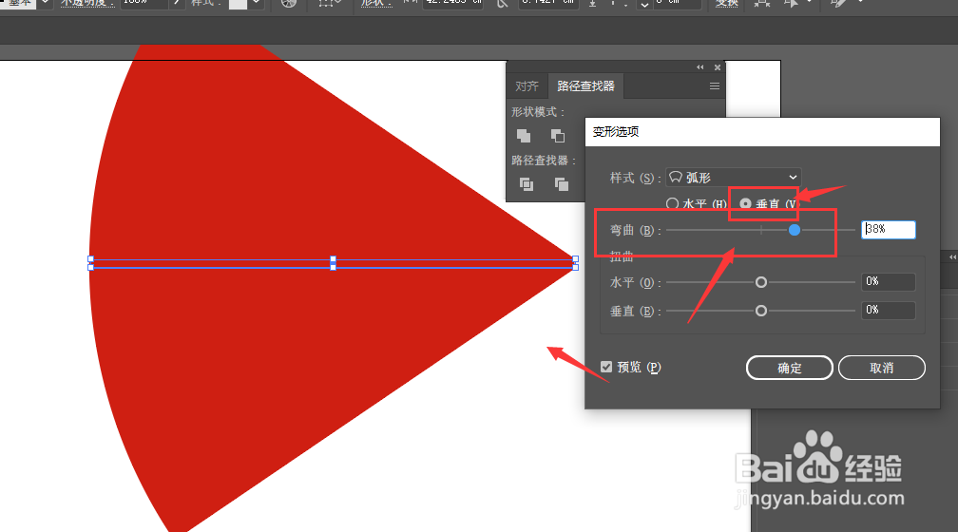
Task: Close the Pathfinder floating panel
Action: pos(718,67)
